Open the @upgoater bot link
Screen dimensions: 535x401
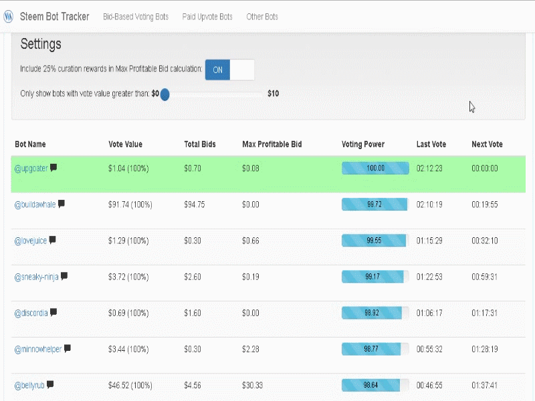point(31,168)
